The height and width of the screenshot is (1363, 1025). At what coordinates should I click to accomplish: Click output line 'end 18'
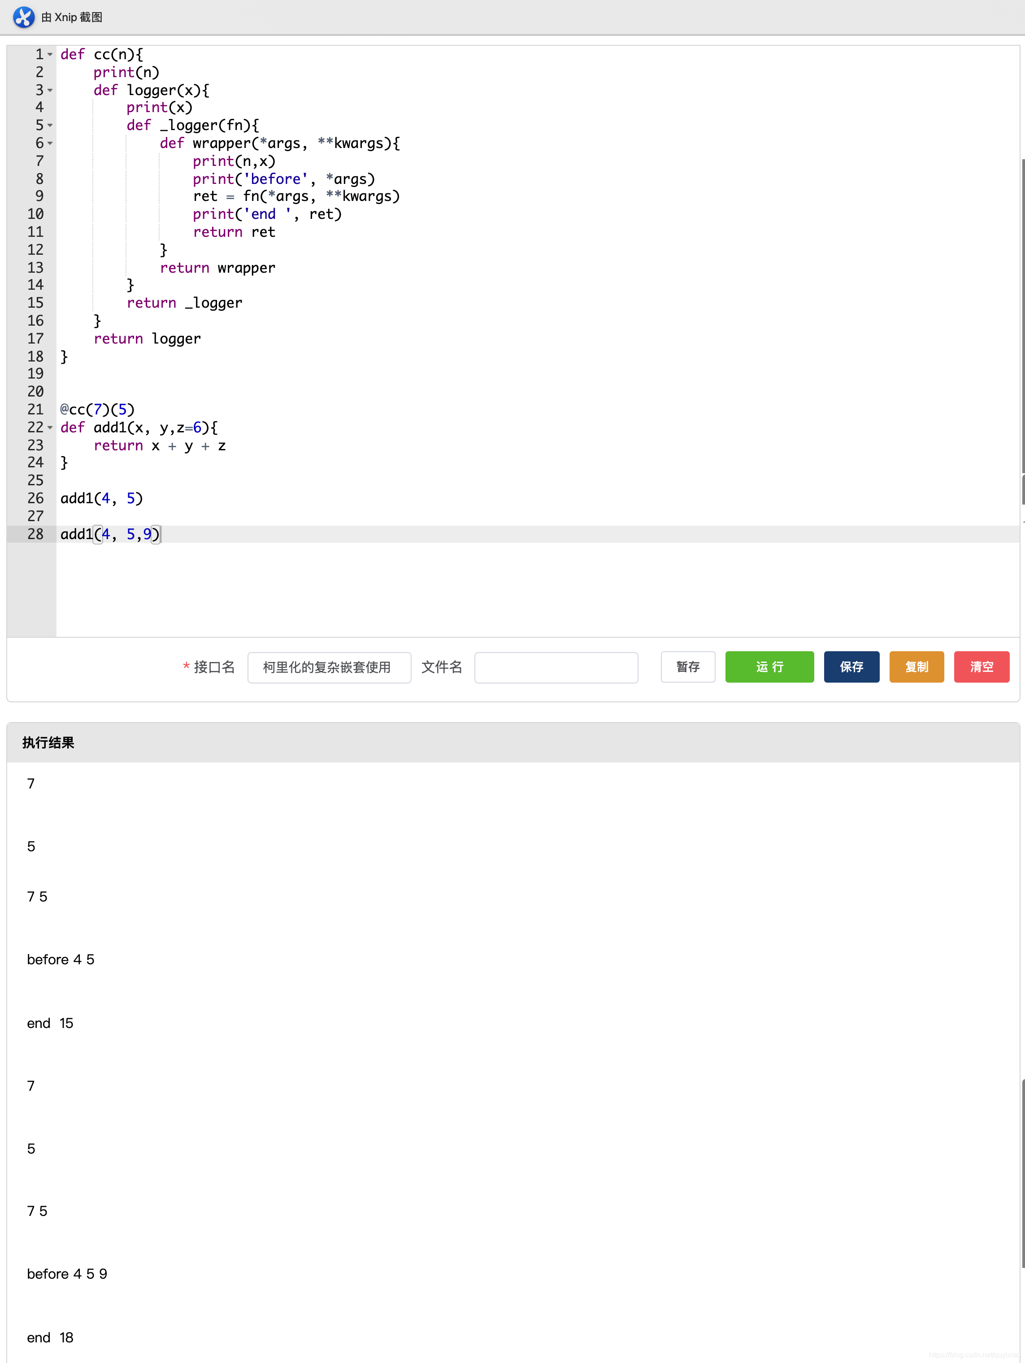pyautogui.click(x=50, y=1337)
